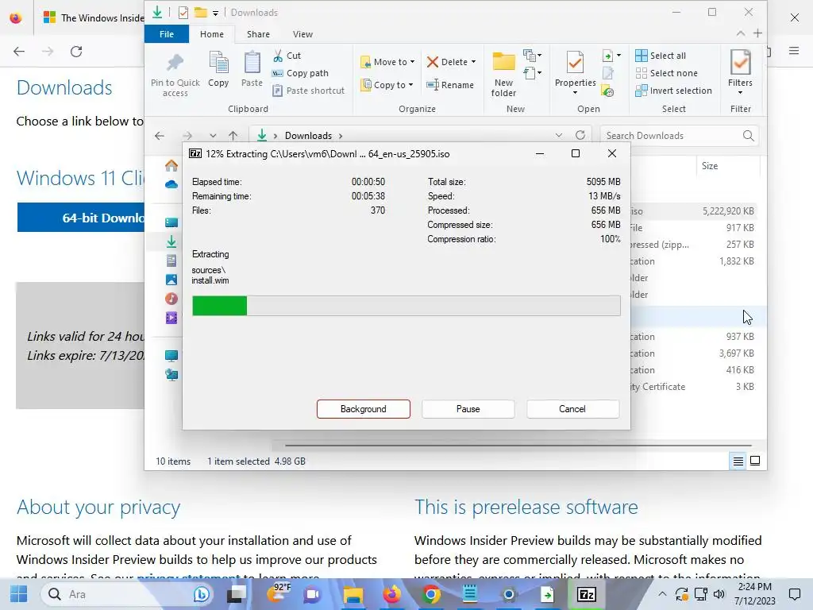The height and width of the screenshot is (610, 813).
Task: Open Videos icon in navigation pane
Action: (x=171, y=318)
